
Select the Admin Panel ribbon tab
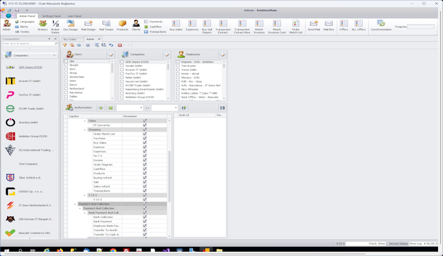pos(27,16)
